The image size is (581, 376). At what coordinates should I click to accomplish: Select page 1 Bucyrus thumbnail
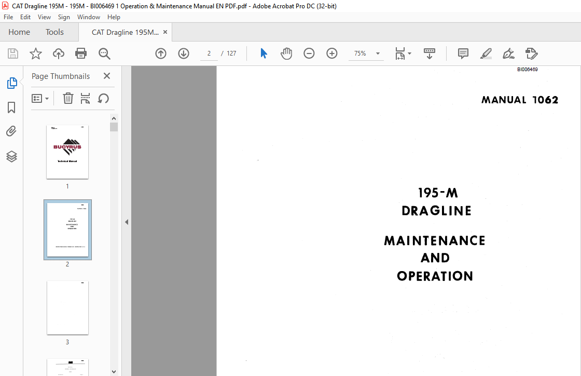(67, 152)
